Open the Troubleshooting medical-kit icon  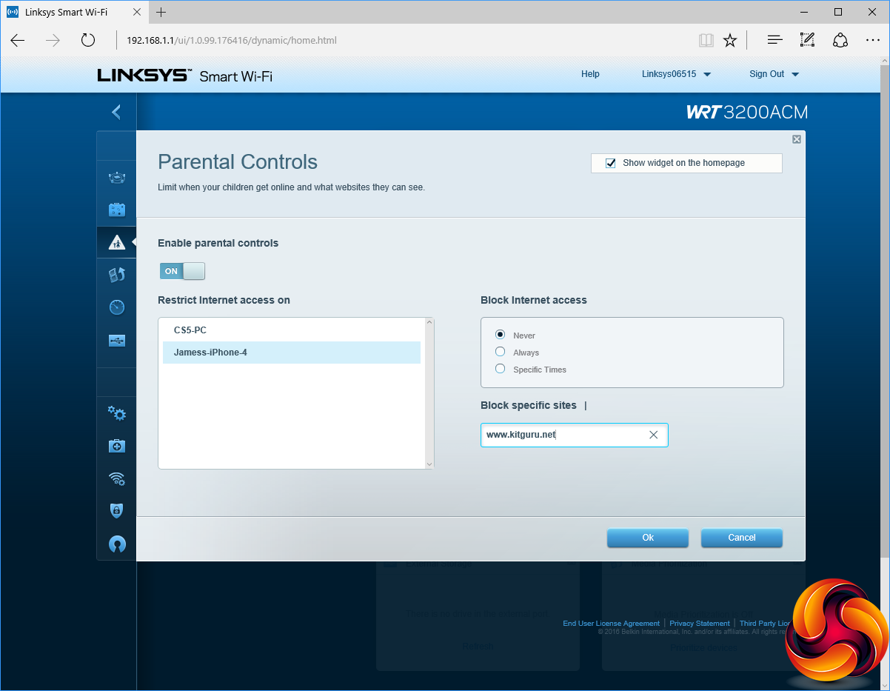coord(117,446)
